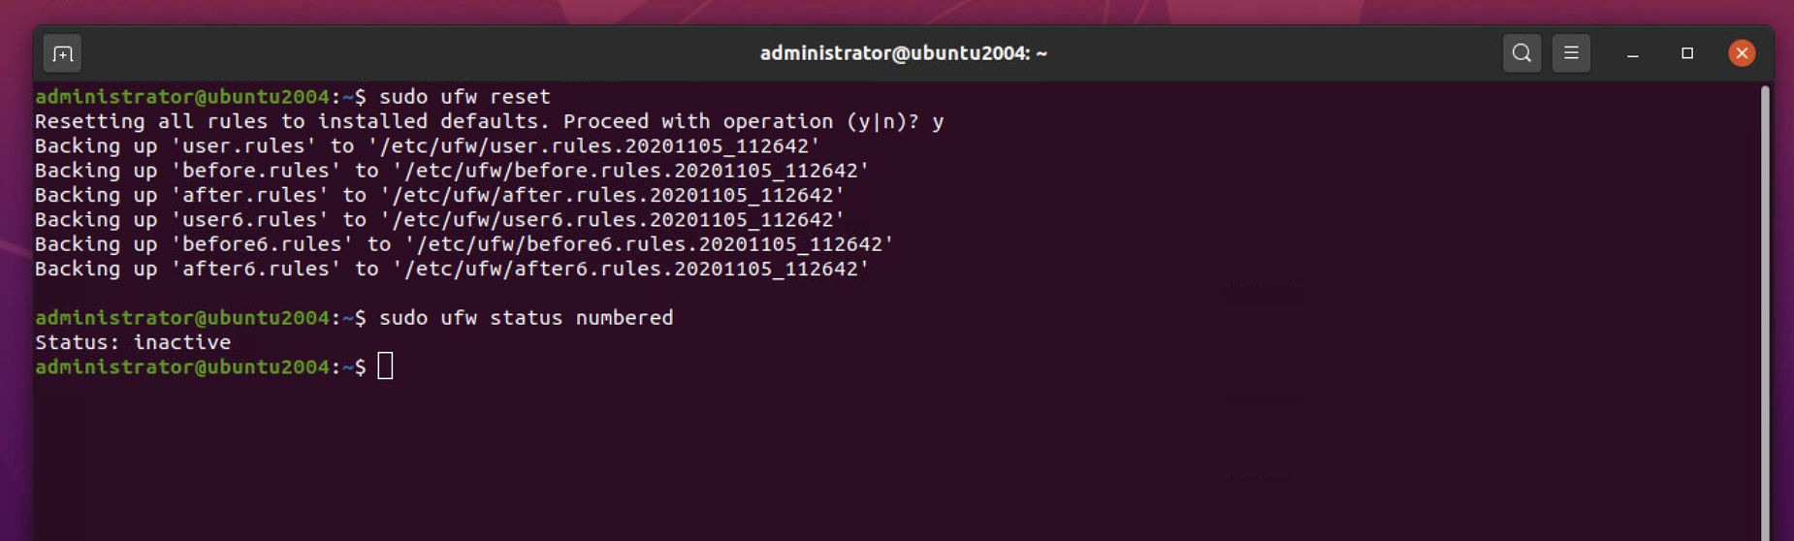Click the 'user.rules' backup output line
Screen dimensions: 1794x541
coord(428,146)
